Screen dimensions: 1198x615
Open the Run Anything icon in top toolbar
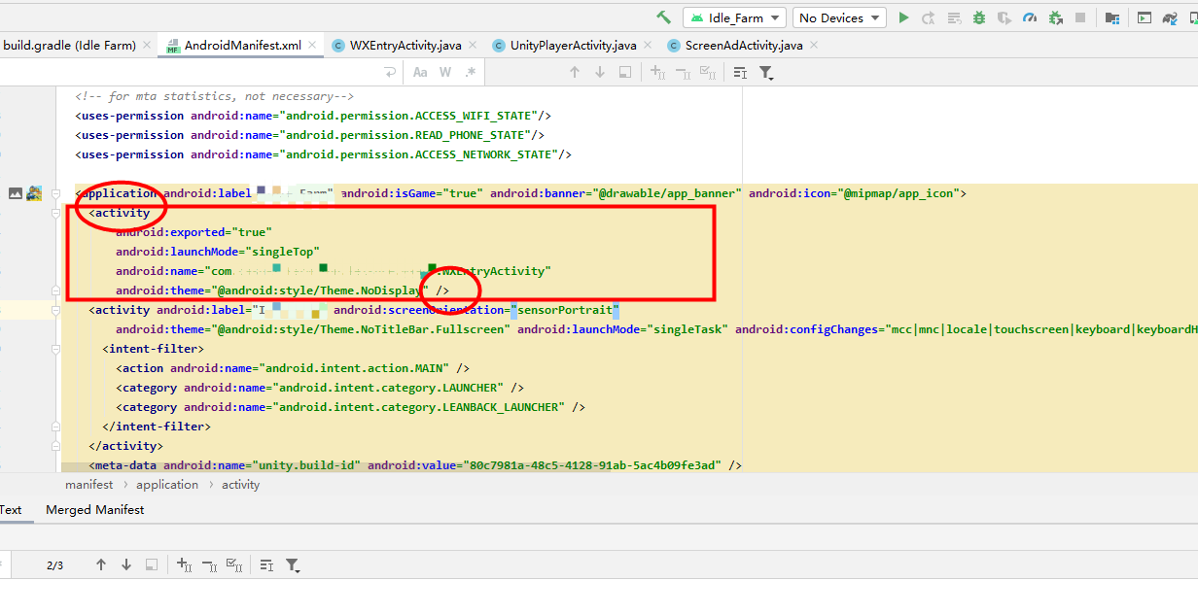pyautogui.click(x=1145, y=17)
